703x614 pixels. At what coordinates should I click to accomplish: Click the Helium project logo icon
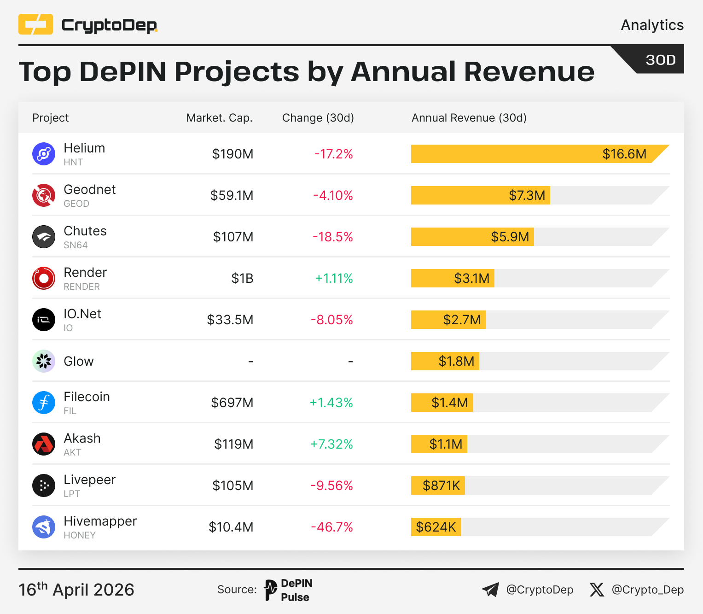pyautogui.click(x=44, y=154)
